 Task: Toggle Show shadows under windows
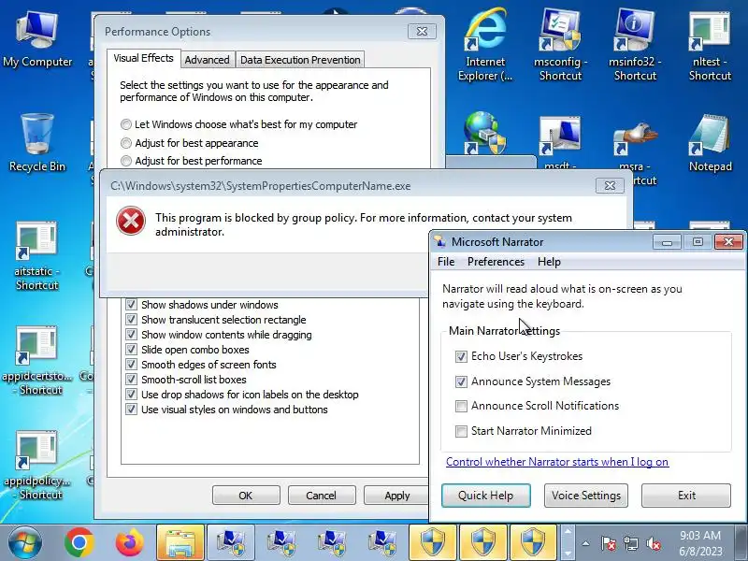click(131, 305)
